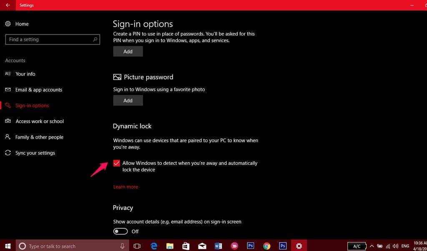Open Sync your settings page
Image resolution: width=427 pixels, height=251 pixels.
coord(35,153)
